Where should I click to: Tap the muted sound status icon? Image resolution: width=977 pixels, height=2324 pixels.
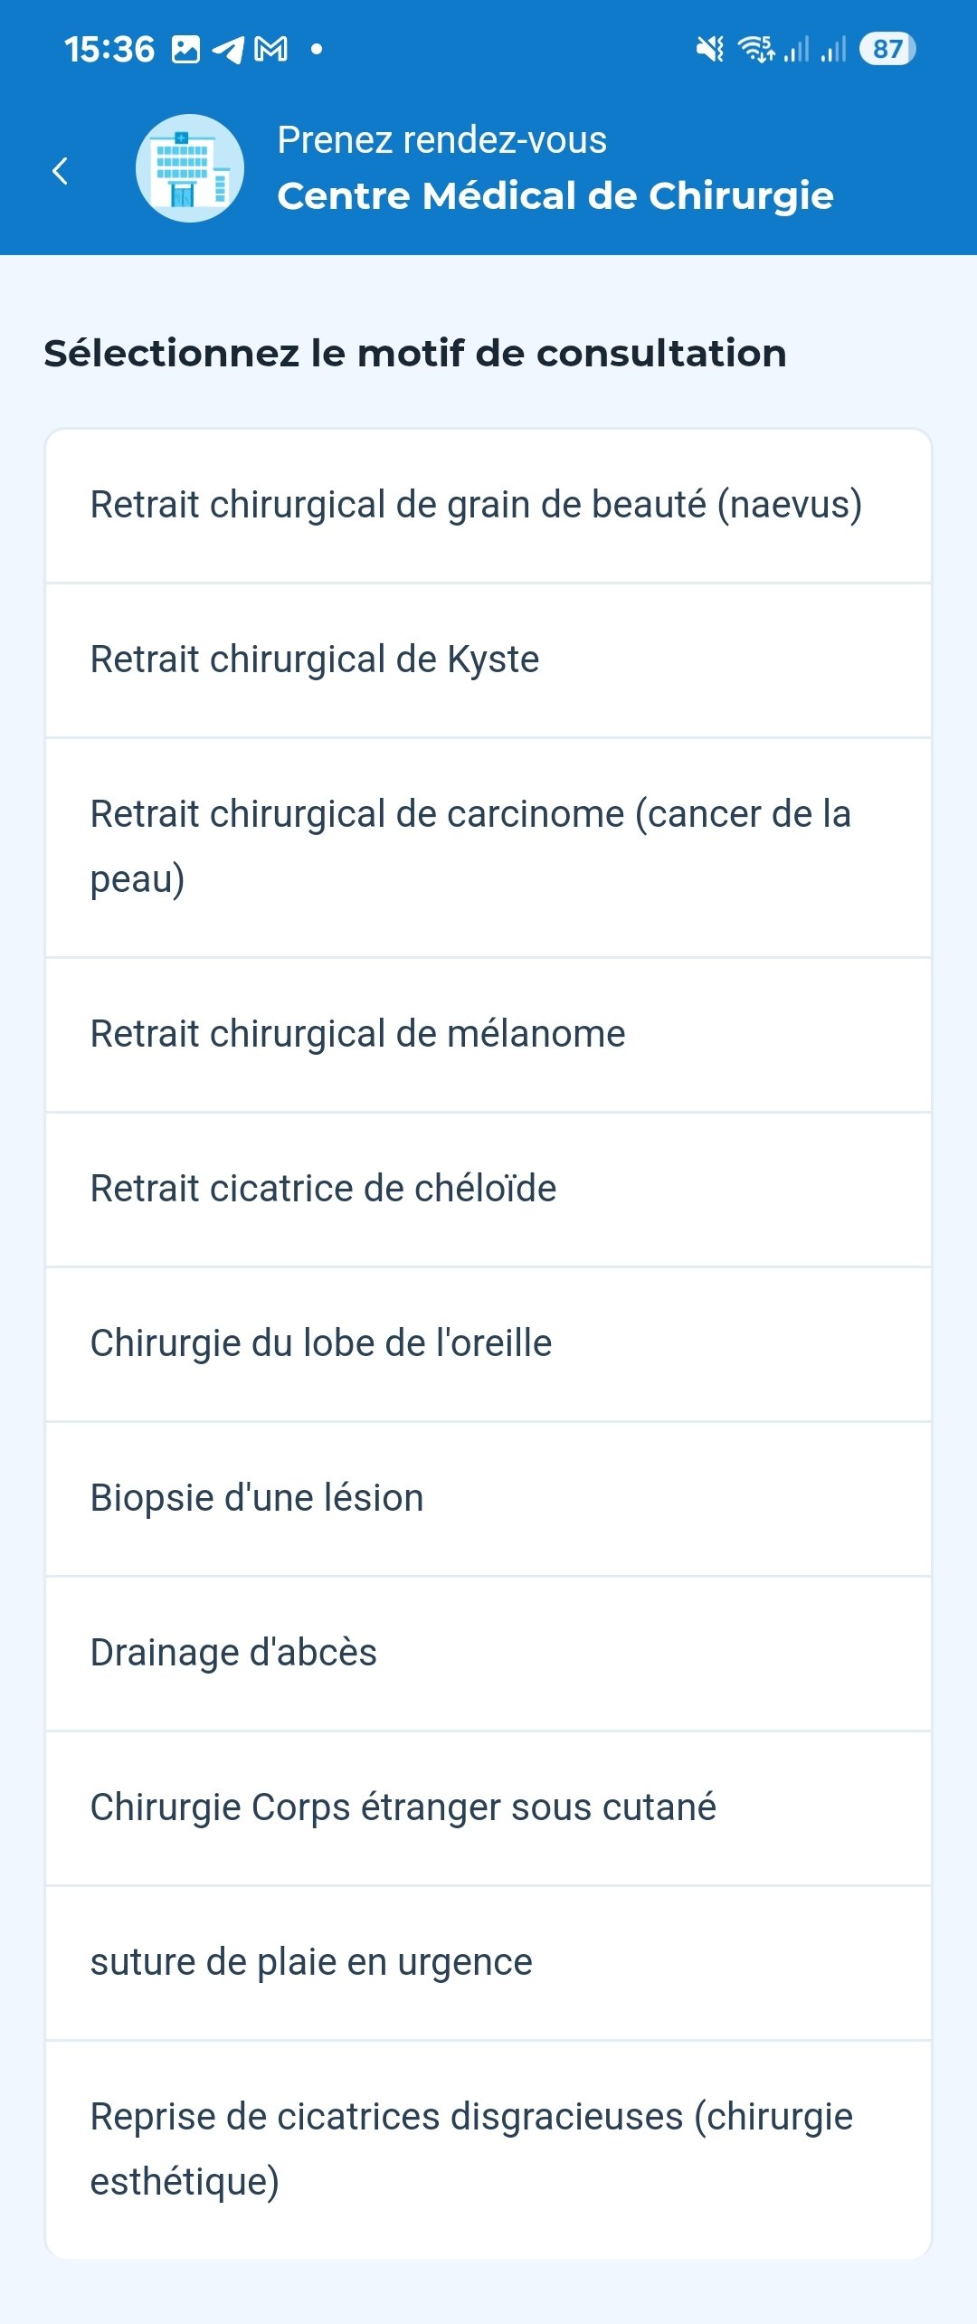(x=710, y=49)
